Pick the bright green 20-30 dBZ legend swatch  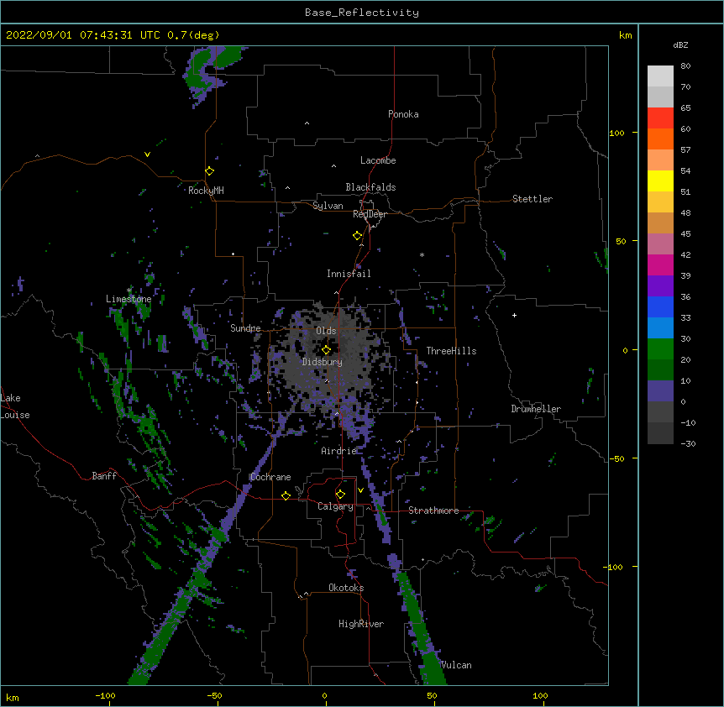point(660,349)
